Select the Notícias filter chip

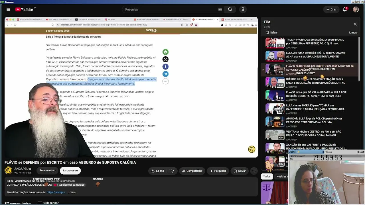pos(282,177)
